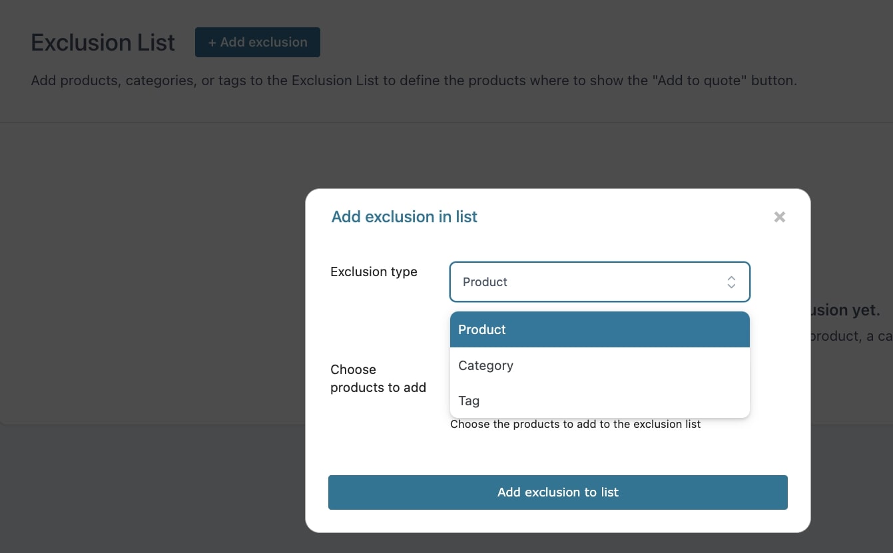
Task: Click the selected "Product" value in select box
Action: tap(485, 282)
